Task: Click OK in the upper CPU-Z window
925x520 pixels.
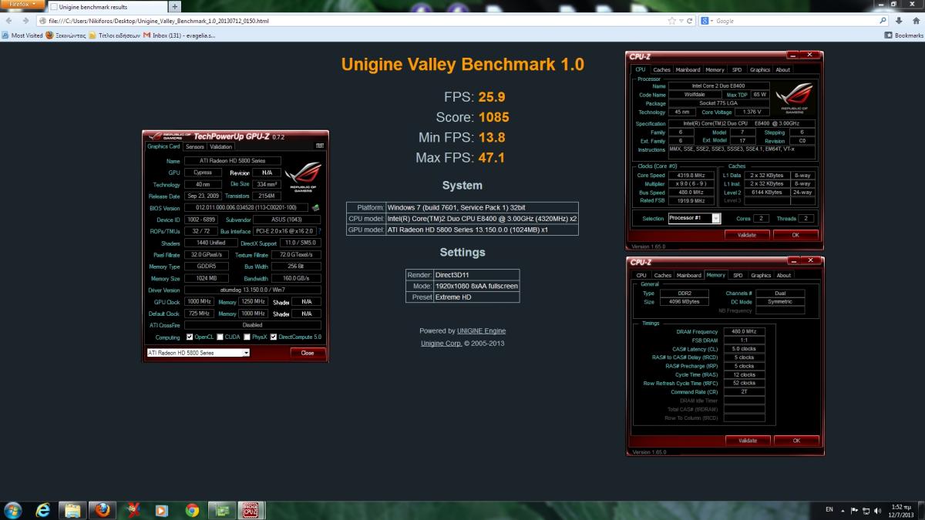Action: [x=796, y=235]
